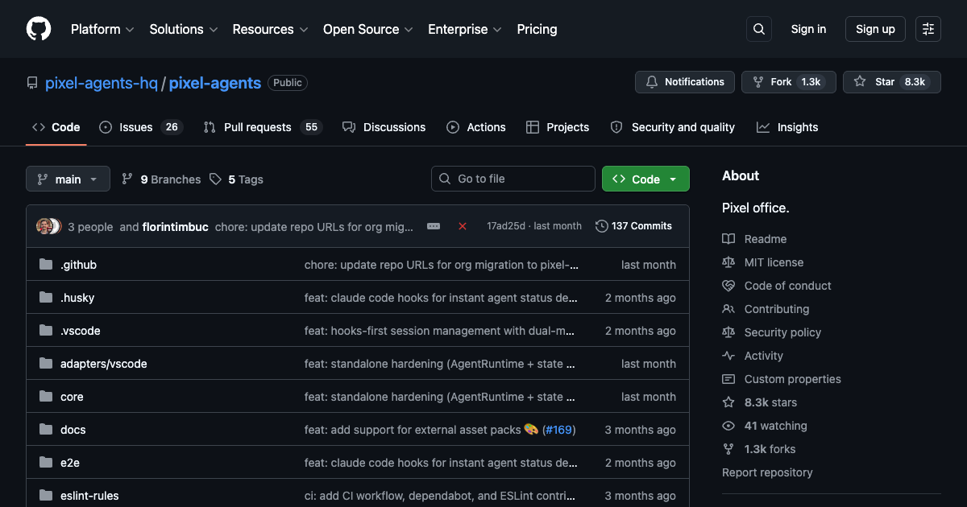The height and width of the screenshot is (507, 967).
Task: Open the '3 people' contributors link
Action: coord(90,227)
